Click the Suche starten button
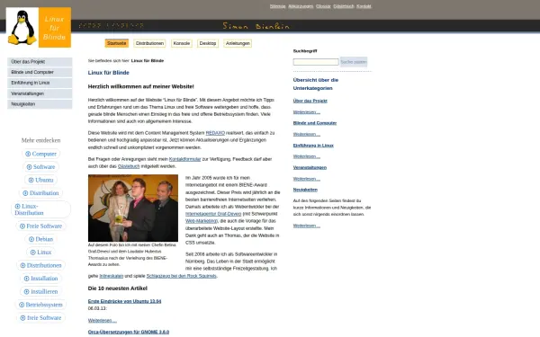 tap(354, 62)
